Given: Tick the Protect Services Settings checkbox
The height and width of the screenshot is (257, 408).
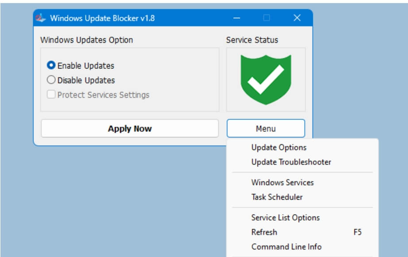Looking at the screenshot, I should coord(51,95).
